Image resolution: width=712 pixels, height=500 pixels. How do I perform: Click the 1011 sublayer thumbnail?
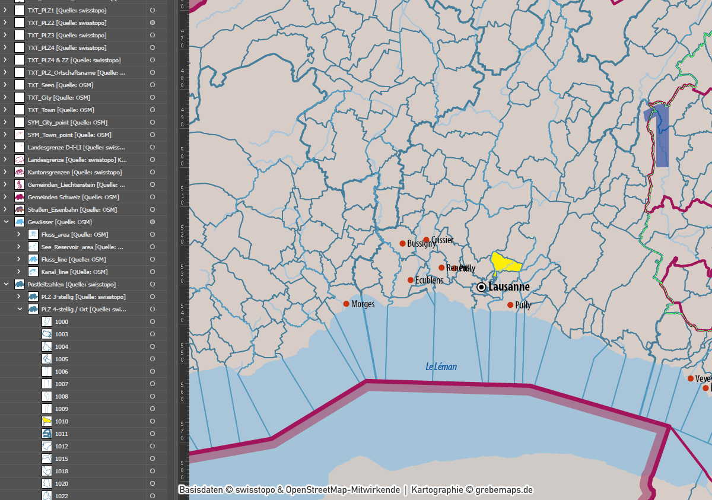47,434
